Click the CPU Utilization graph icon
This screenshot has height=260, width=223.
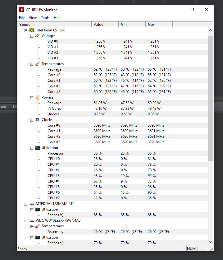pos(38,148)
